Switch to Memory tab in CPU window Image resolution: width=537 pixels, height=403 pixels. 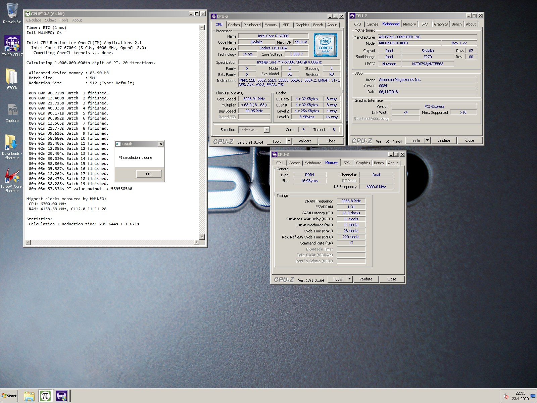[271, 25]
